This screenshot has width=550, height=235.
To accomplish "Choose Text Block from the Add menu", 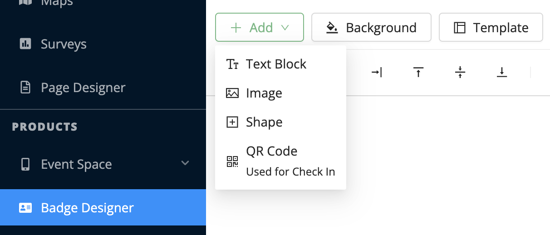I will pyautogui.click(x=276, y=64).
